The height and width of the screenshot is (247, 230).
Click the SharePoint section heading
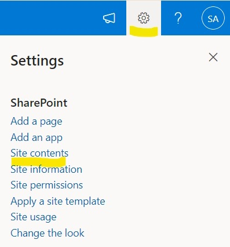pos(39,103)
